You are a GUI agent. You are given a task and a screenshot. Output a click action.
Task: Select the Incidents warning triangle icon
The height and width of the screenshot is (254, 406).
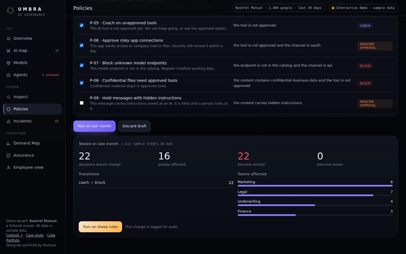pos(8,121)
